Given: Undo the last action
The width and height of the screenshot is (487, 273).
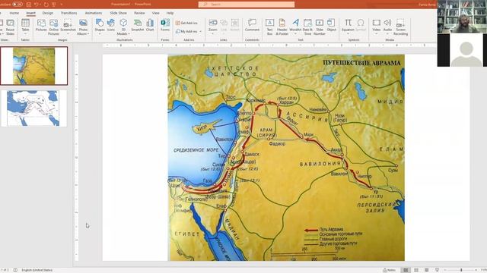Looking at the screenshot, I should (x=37, y=5).
